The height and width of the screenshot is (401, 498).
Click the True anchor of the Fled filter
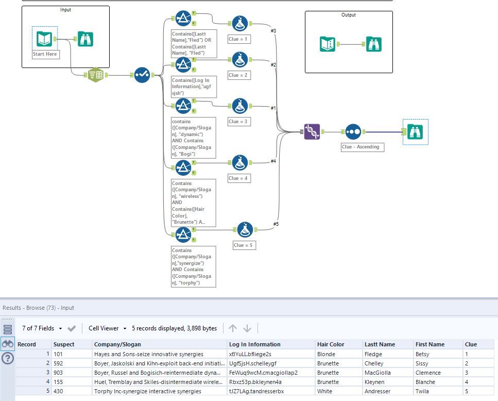click(x=194, y=13)
